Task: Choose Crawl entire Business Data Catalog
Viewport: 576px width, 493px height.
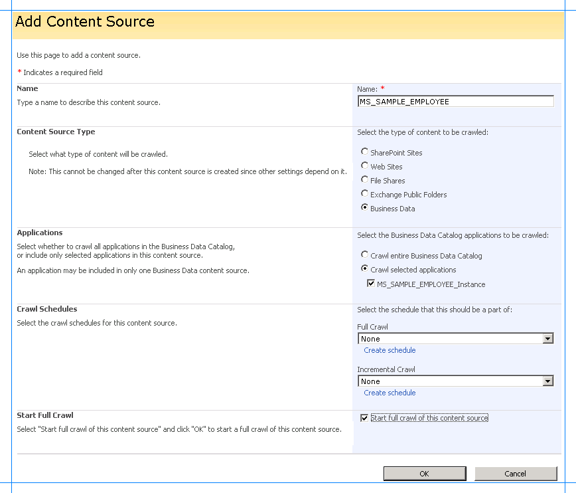Action: coord(364,256)
